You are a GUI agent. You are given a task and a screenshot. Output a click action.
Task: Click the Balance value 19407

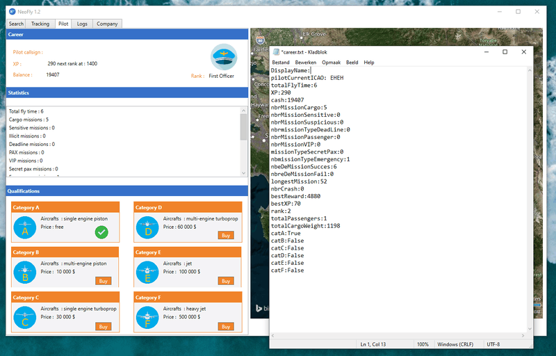[x=53, y=75]
